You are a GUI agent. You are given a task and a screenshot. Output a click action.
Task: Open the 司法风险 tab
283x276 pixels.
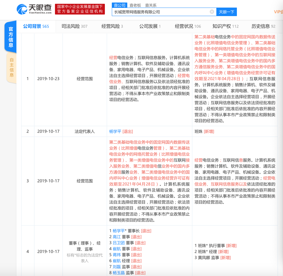click(x=74, y=26)
